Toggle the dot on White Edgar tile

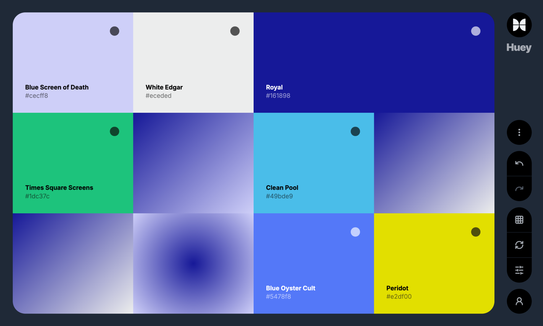pos(235,31)
